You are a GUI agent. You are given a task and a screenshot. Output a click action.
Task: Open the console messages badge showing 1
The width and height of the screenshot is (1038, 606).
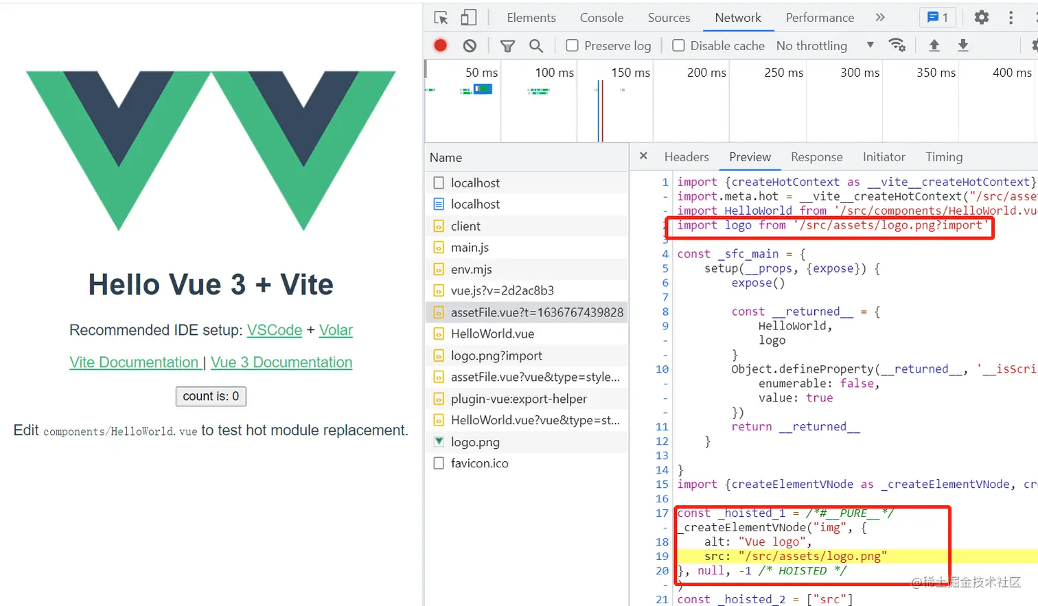click(x=938, y=18)
